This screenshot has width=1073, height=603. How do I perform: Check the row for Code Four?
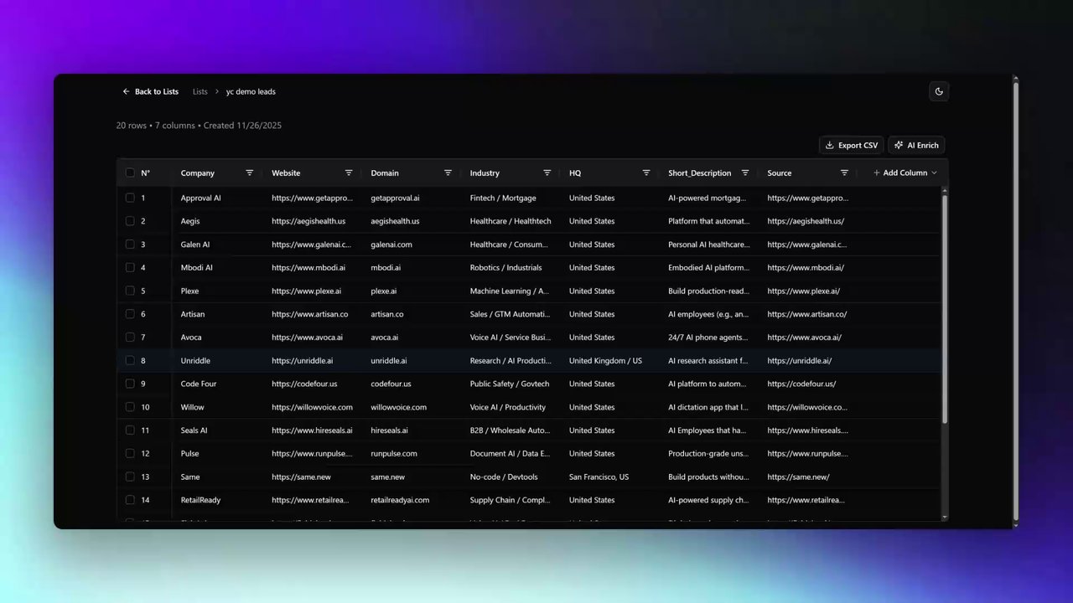point(130,384)
